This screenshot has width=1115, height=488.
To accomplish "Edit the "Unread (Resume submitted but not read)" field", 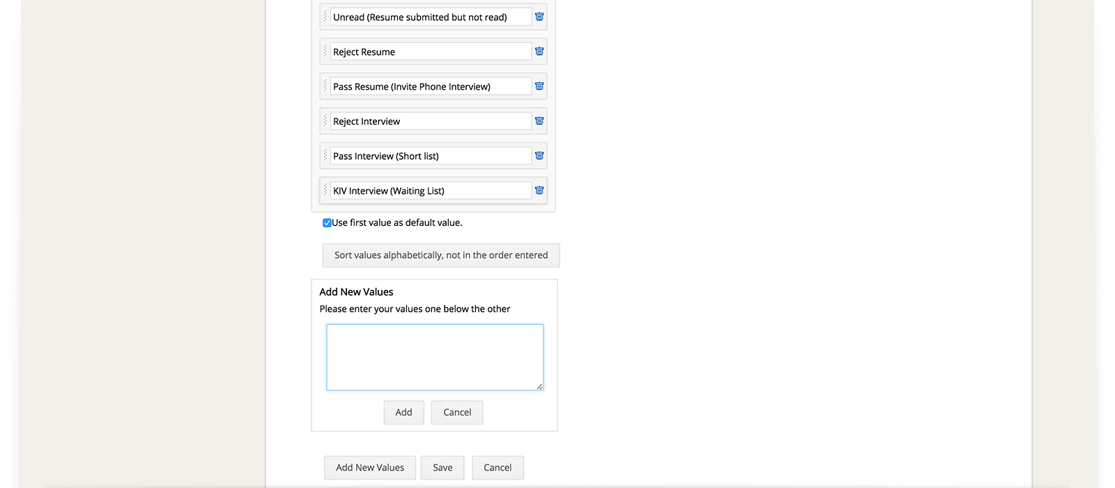I will 430,17.
